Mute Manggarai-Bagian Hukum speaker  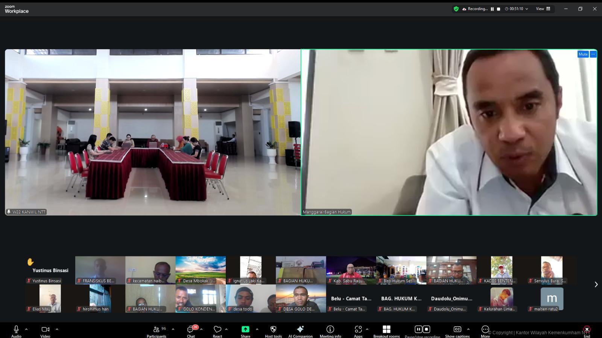(583, 54)
